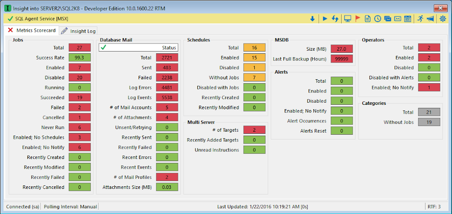The width and height of the screenshot is (452, 214).
Task: Click MSDB Size (MB) value 27.0
Action: [x=342, y=49]
